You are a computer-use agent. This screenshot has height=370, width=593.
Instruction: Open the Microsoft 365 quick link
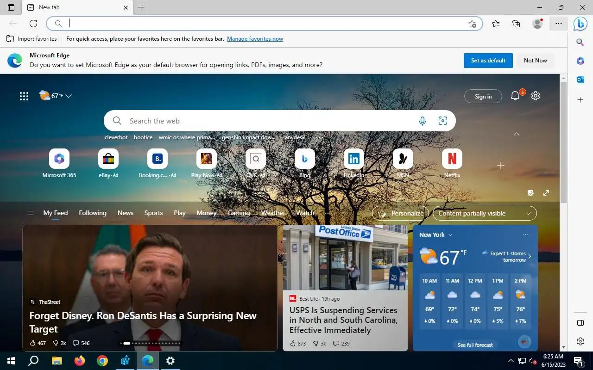pyautogui.click(x=59, y=164)
